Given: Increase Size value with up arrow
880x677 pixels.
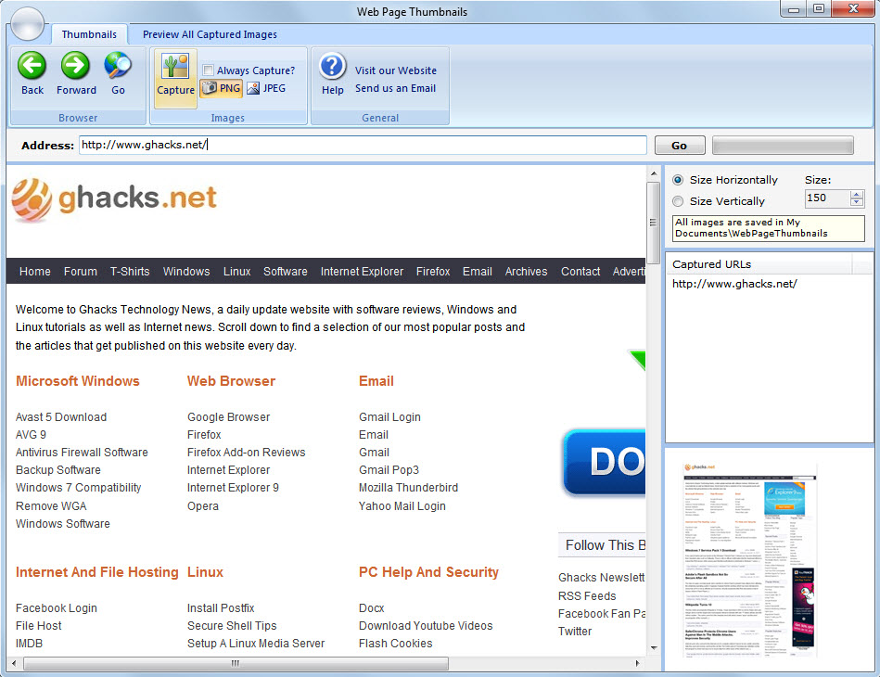Looking at the screenshot, I should [x=857, y=194].
